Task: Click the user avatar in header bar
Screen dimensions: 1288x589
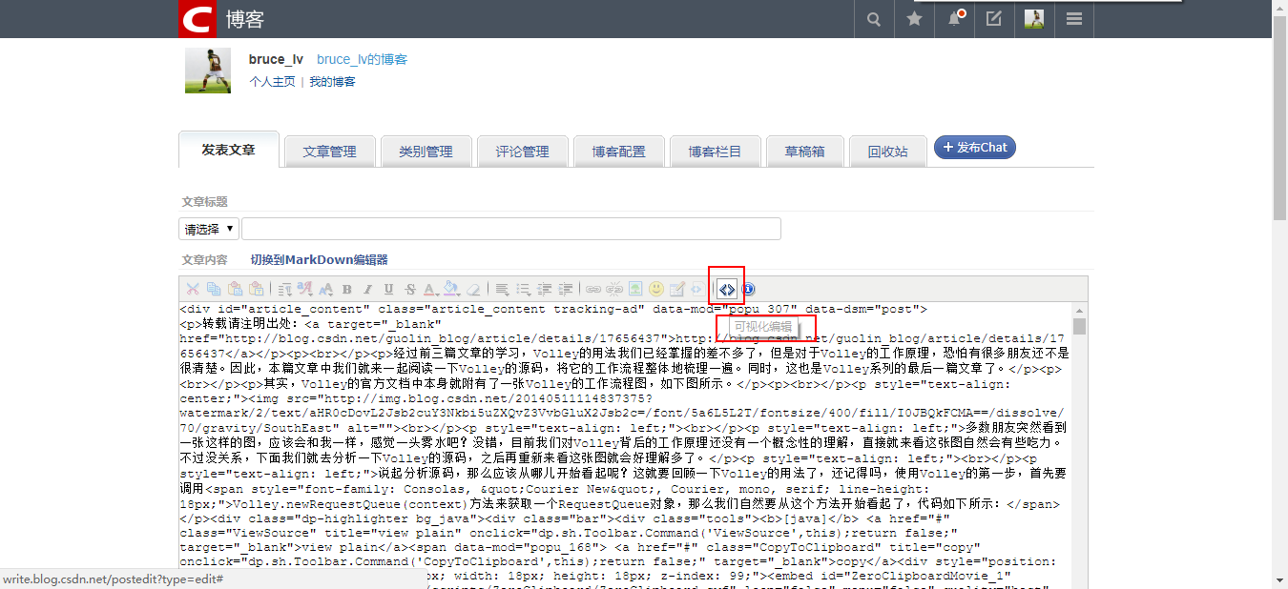Action: pos(1034,19)
